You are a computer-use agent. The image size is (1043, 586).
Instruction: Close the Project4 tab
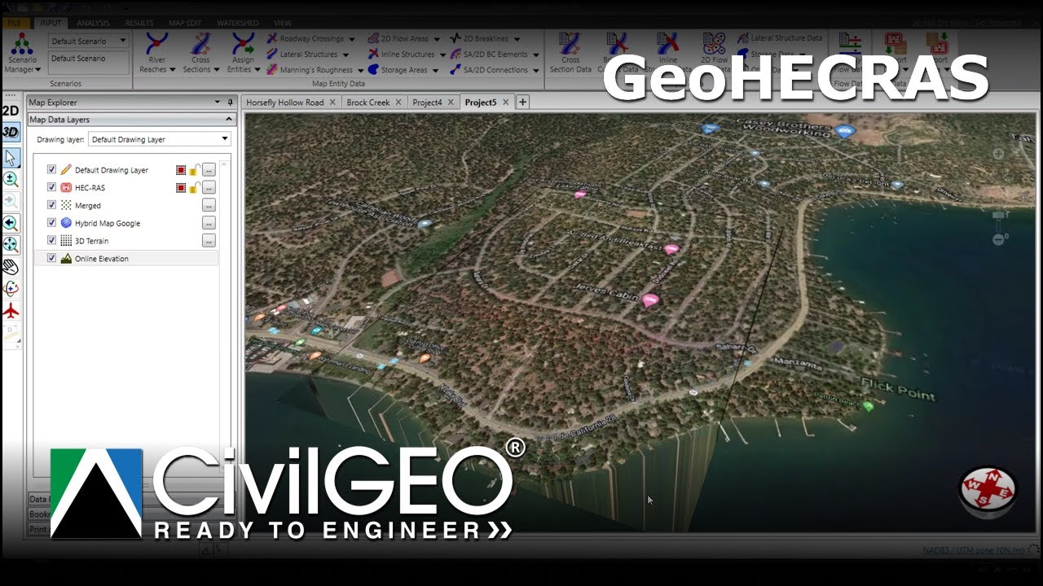pos(451,103)
